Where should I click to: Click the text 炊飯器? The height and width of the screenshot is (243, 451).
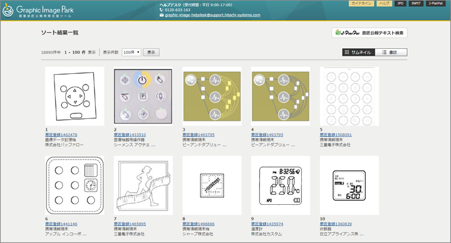[326, 229]
